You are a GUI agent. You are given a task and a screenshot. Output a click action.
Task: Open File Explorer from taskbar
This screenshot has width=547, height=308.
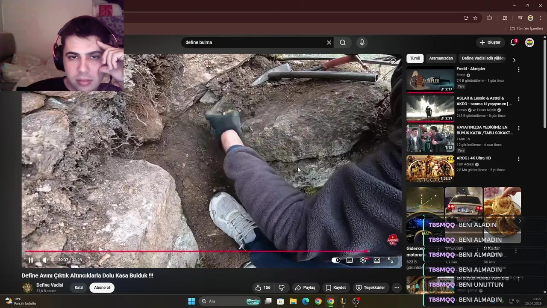coord(293,301)
